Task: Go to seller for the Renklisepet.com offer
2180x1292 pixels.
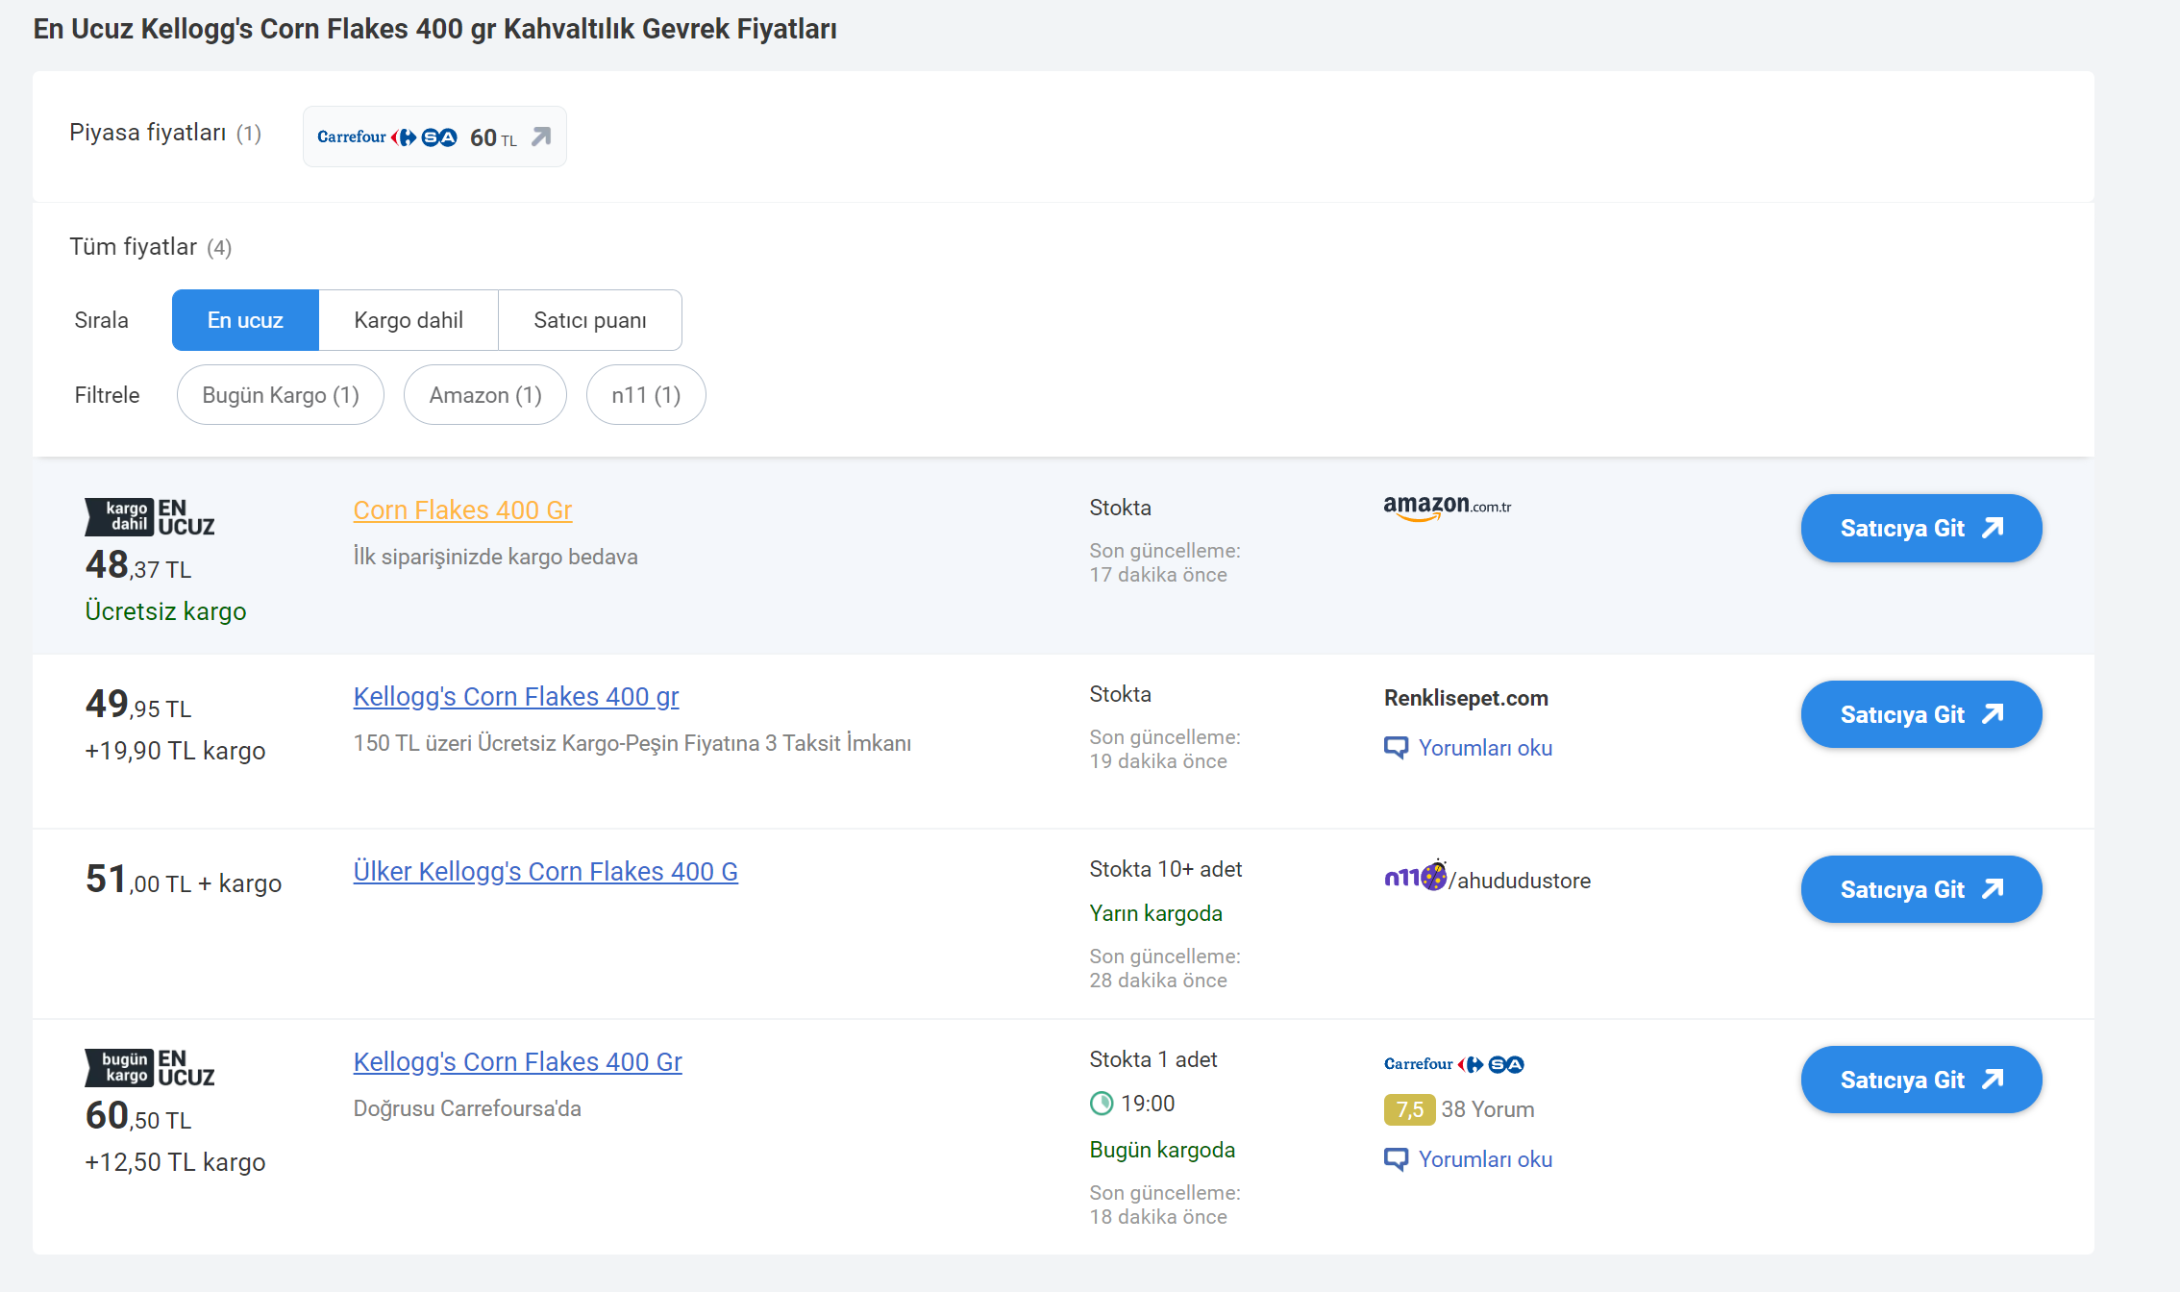Action: (x=1921, y=714)
